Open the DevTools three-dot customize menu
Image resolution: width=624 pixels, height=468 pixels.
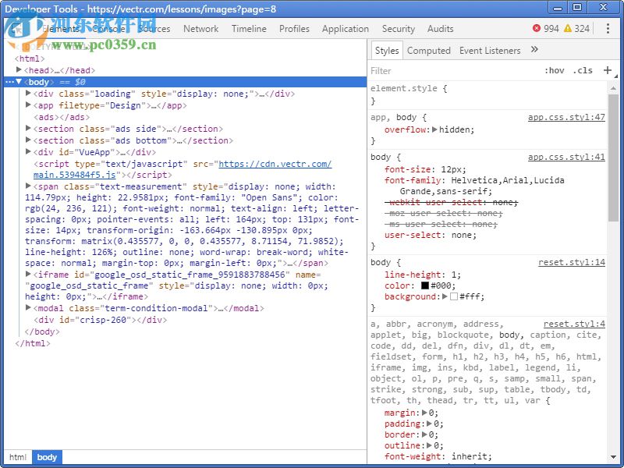click(x=609, y=29)
